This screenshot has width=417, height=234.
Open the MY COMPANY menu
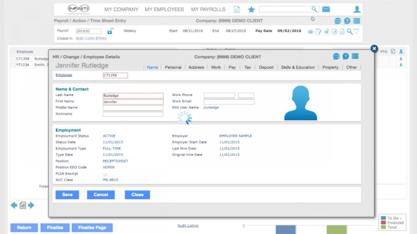[121, 10]
